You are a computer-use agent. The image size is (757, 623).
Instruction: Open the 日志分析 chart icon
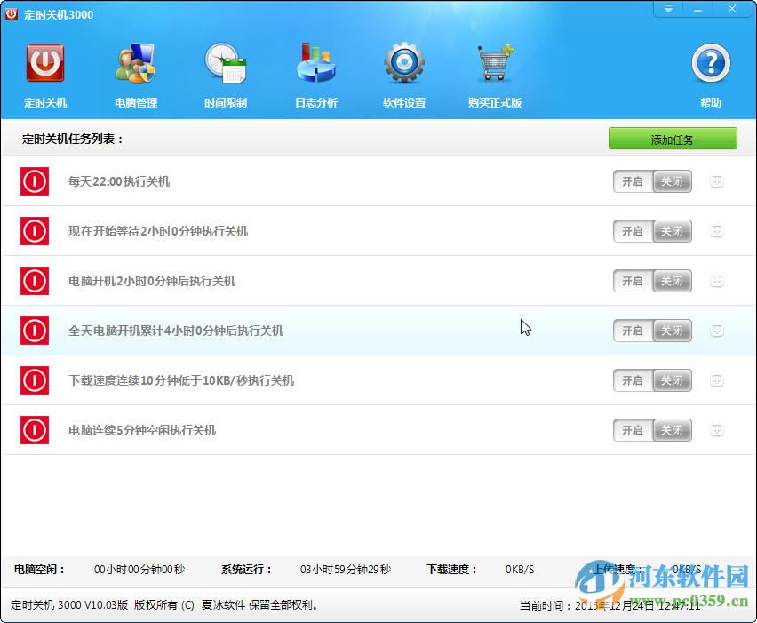tap(315, 63)
